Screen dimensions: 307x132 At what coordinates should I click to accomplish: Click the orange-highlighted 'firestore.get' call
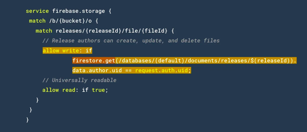pyautogui.click(x=94, y=60)
